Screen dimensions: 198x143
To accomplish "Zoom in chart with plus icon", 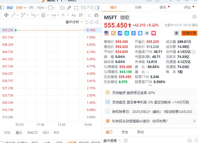I will 97,22.
